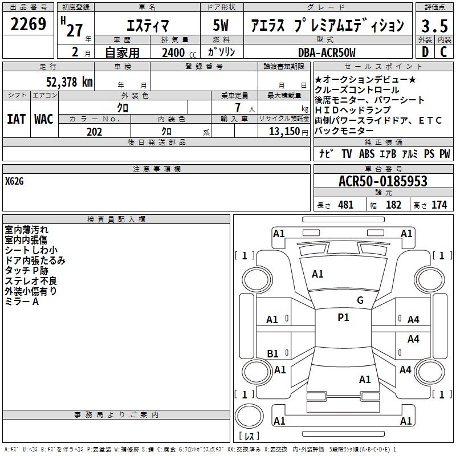Click the door shape value 5W
This screenshot has width=456, height=456.
pyautogui.click(x=221, y=25)
